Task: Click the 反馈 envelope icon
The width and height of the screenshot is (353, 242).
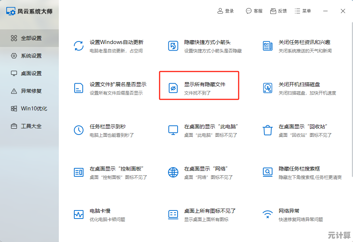Action: pos(273,11)
